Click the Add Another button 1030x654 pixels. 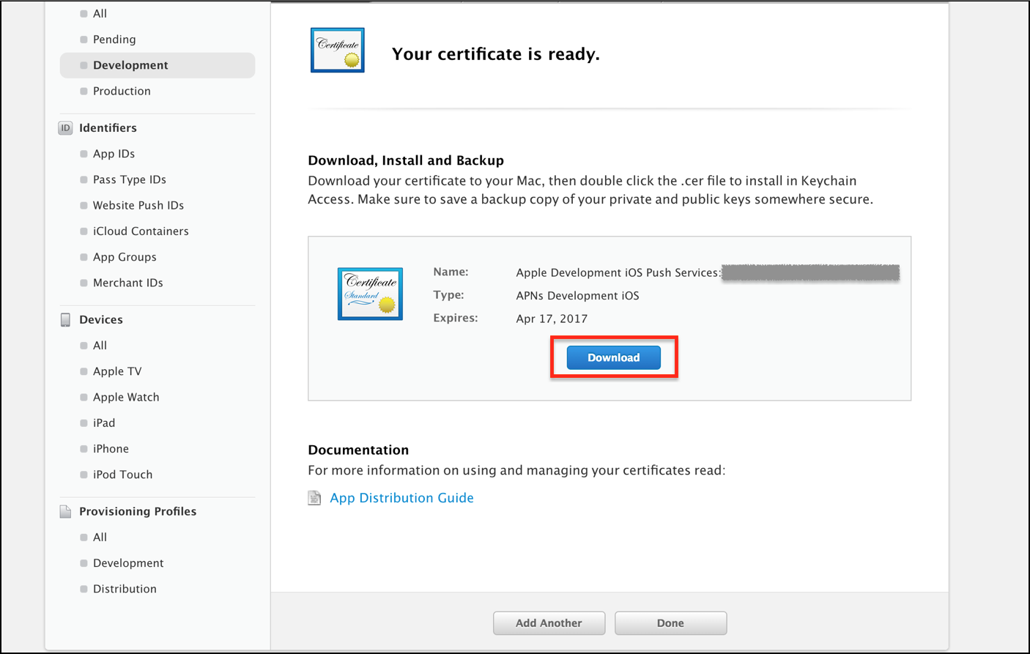549,623
